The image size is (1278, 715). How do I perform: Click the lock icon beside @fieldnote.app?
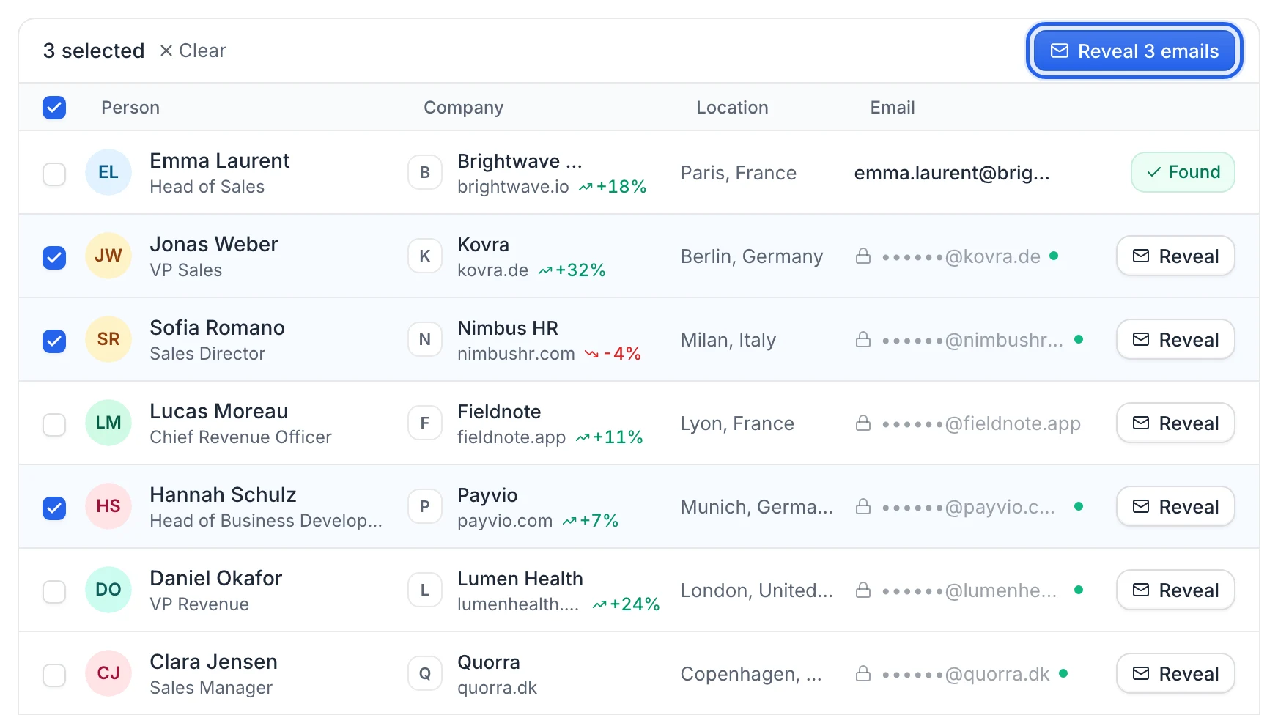[x=863, y=423]
